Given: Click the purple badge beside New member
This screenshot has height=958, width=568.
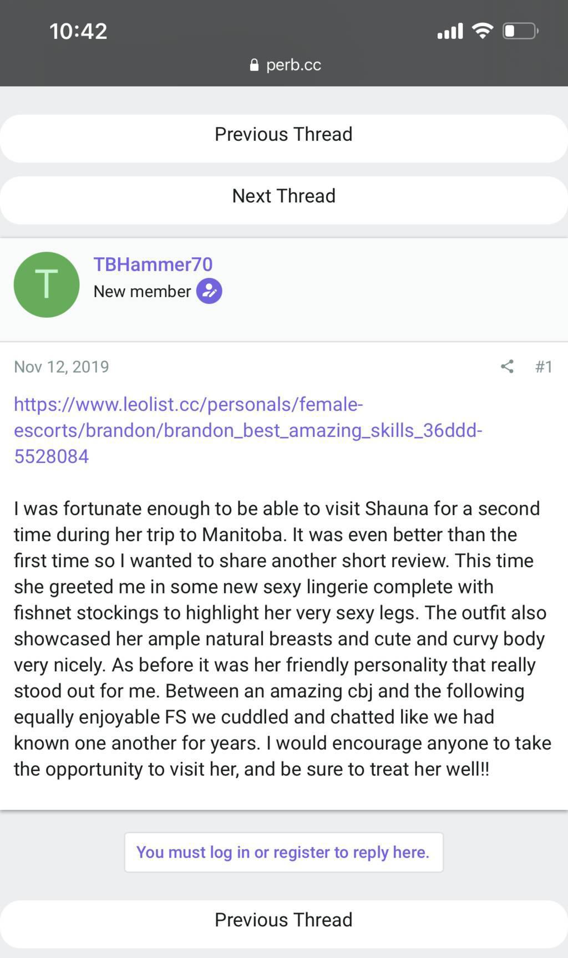Looking at the screenshot, I should tap(209, 291).
